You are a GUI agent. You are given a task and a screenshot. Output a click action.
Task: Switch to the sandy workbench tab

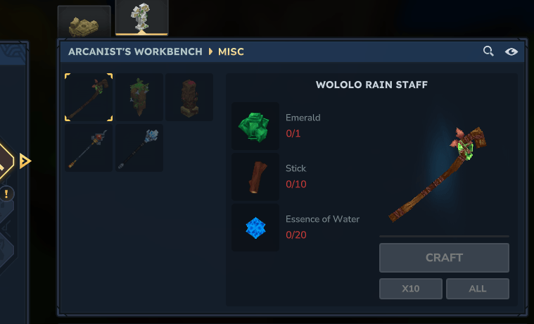84,22
